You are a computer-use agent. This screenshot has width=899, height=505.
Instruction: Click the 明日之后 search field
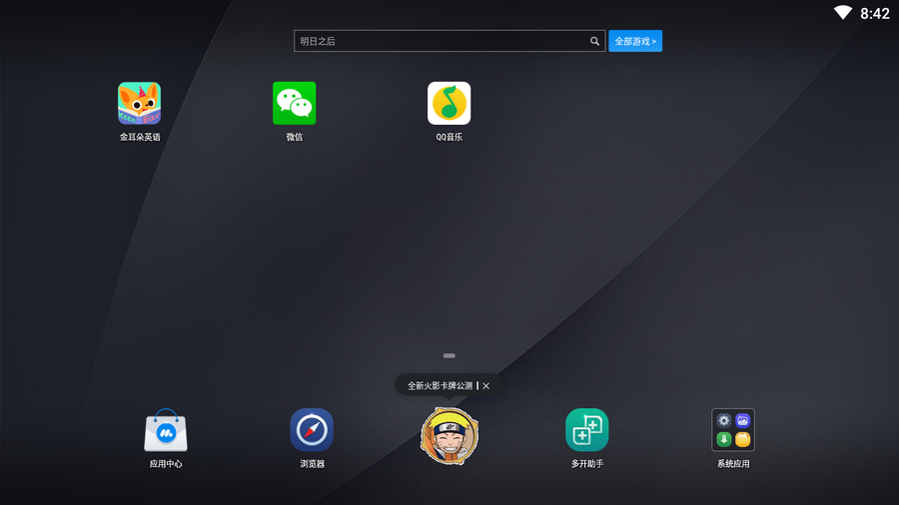pos(440,41)
